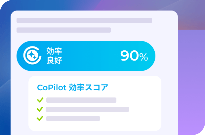The height and width of the screenshot is (135, 205).
Task: Click the 効率 label in blue banner
Action: [54, 51]
